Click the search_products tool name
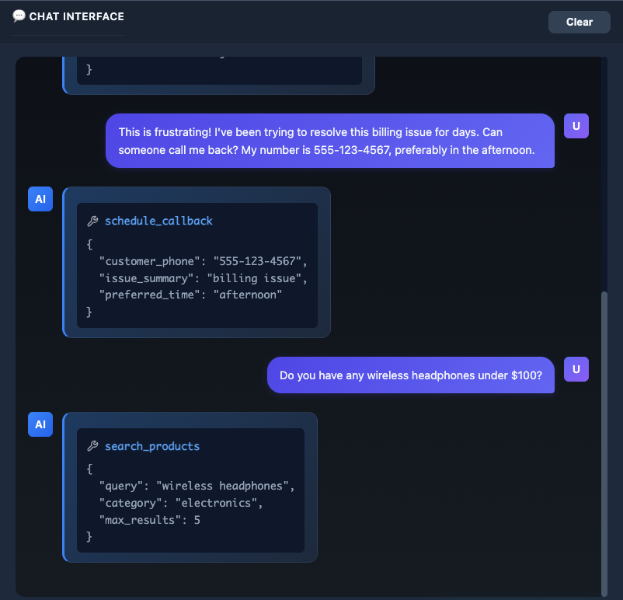 [x=152, y=446]
